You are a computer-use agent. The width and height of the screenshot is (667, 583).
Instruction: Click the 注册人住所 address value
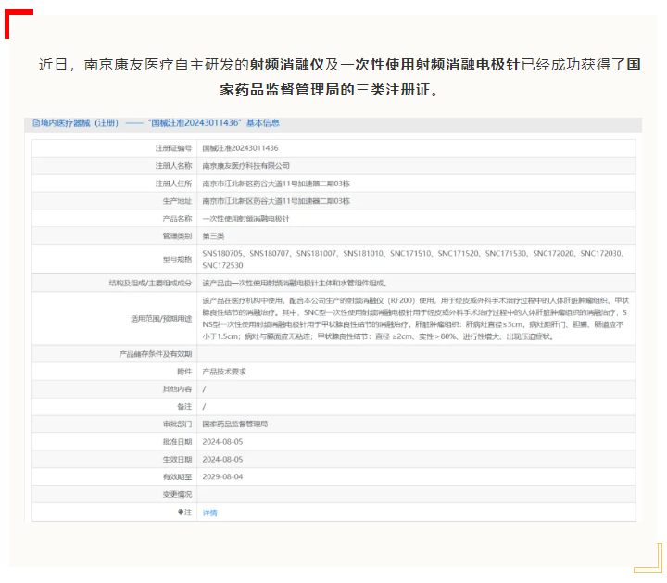coord(276,184)
